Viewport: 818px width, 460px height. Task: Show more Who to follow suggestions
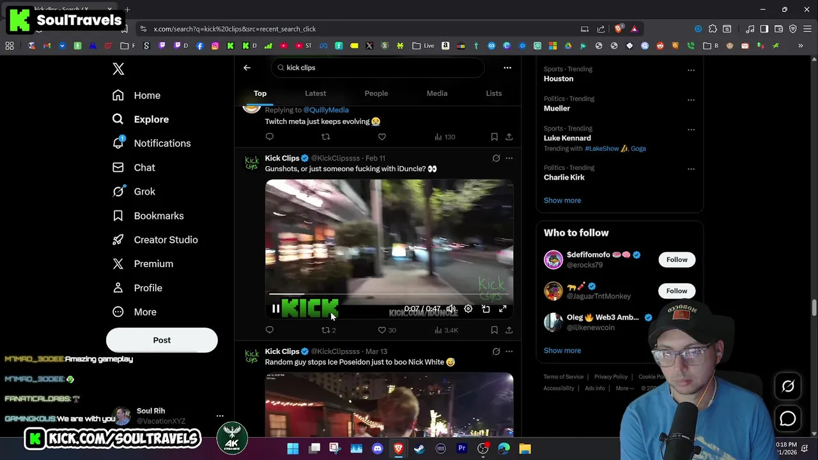click(x=562, y=351)
